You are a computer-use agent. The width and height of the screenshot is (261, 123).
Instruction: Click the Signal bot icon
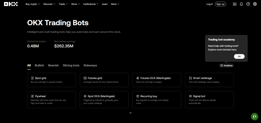[x=190, y=96]
